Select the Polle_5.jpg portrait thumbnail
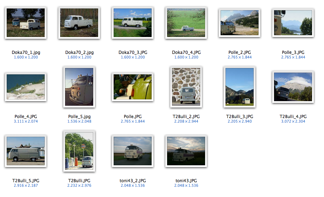The image size is (324, 197). pyautogui.click(x=79, y=87)
